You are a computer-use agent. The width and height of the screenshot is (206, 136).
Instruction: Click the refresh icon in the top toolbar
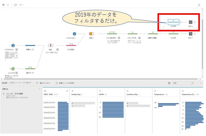click(x=15, y=5)
